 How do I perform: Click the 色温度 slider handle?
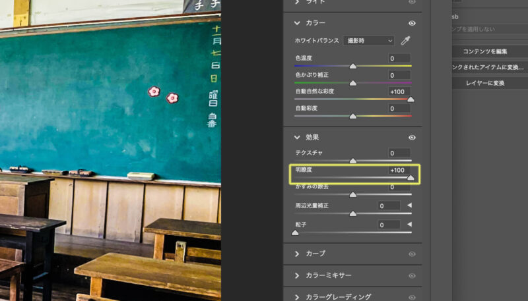tap(353, 66)
